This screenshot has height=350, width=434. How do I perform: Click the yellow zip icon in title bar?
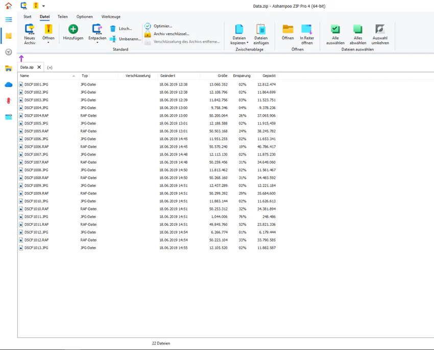[x=36, y=6]
